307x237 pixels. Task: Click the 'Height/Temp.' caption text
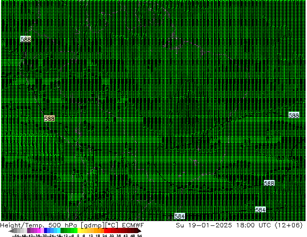click(x=22, y=225)
